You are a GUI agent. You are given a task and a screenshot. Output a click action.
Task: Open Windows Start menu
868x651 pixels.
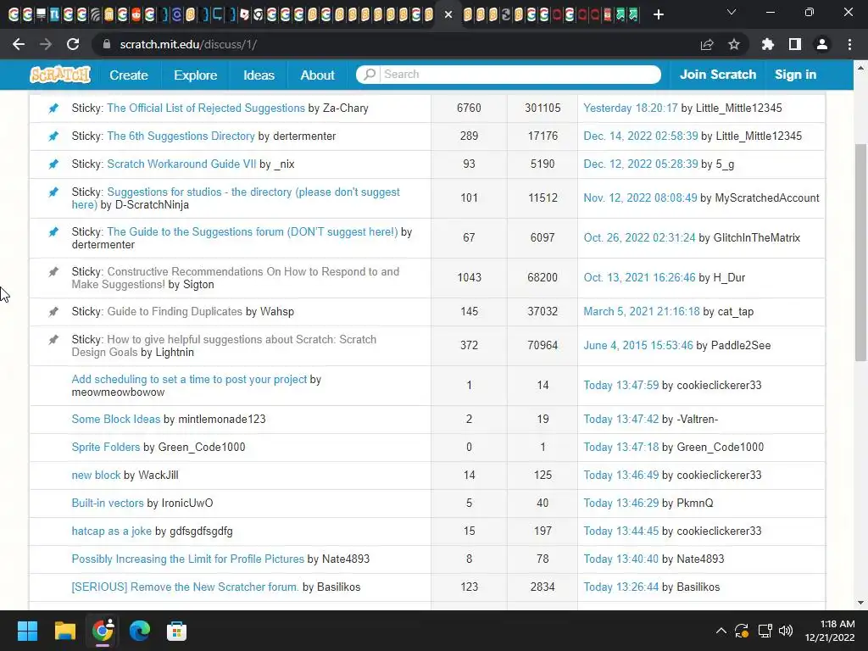point(27,631)
